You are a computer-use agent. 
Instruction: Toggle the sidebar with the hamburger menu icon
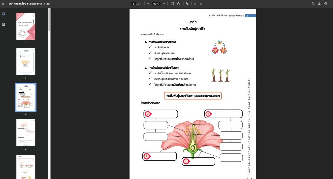click(3, 4)
